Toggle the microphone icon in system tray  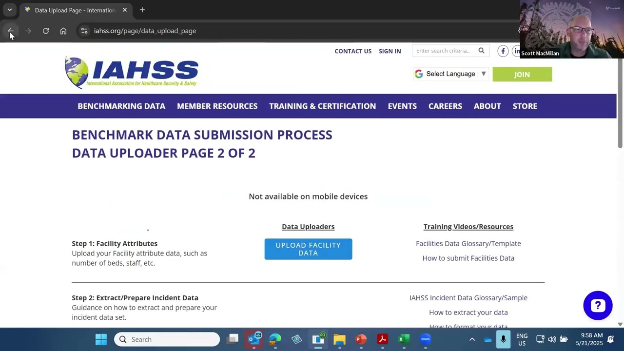coord(503,339)
